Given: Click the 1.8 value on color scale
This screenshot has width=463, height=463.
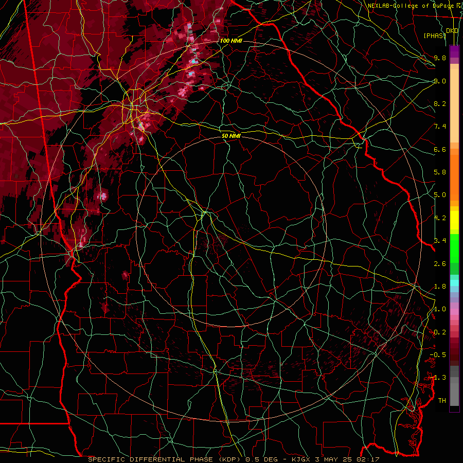Looking at the screenshot, I should [440, 287].
